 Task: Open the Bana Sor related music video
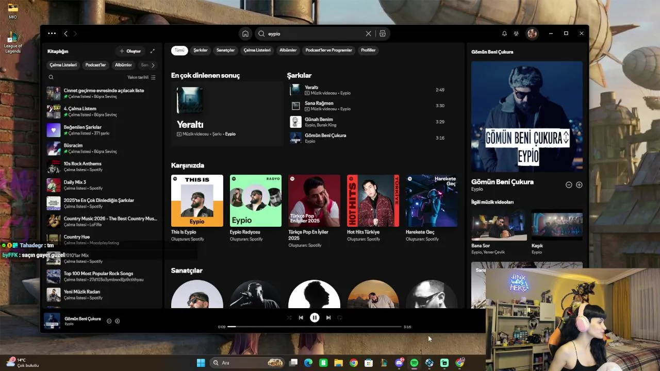499,231
